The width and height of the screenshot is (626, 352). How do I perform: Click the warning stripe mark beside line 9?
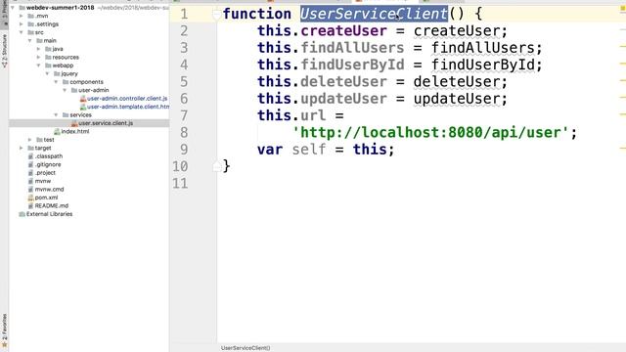[622, 149]
